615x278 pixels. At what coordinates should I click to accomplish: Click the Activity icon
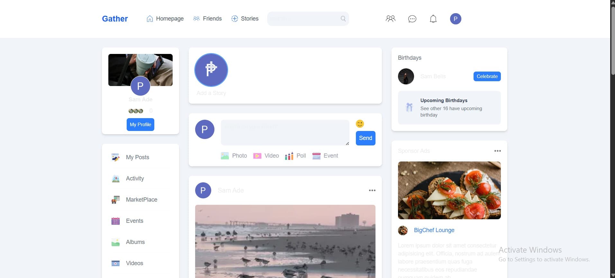pos(115,178)
